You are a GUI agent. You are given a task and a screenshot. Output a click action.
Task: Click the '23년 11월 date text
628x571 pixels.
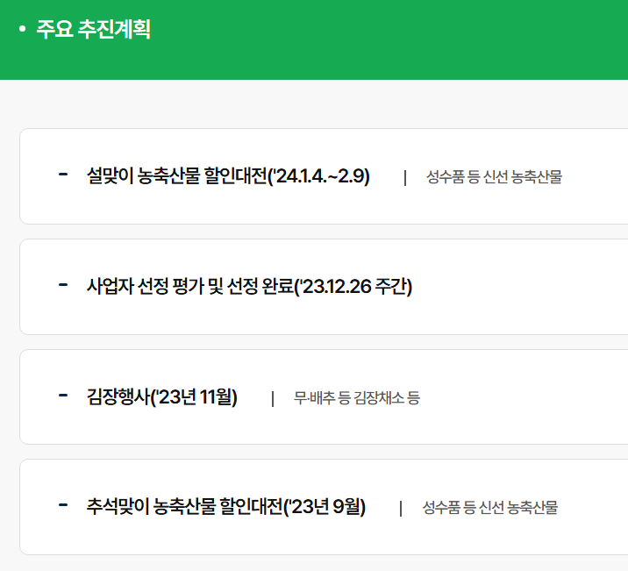click(x=194, y=396)
